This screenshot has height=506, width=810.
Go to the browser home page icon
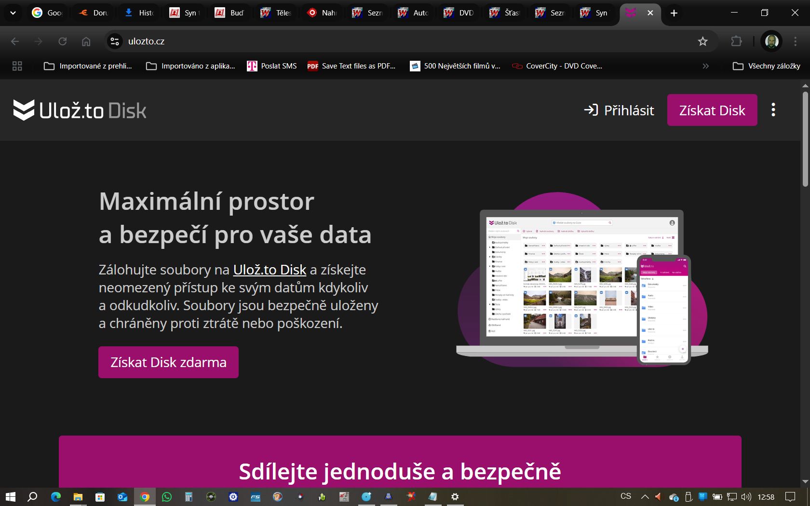86,41
